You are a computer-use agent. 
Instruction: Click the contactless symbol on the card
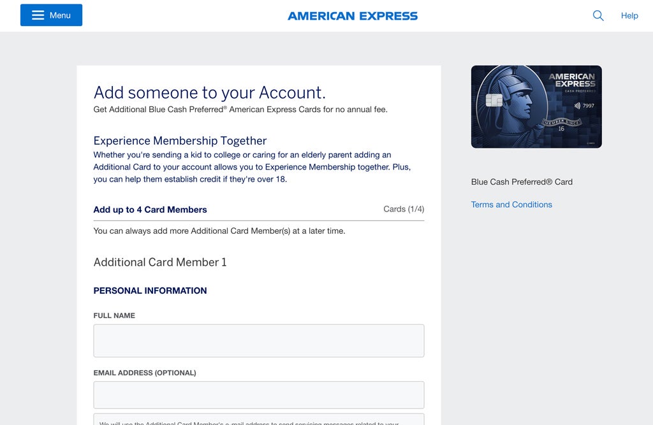[577, 106]
